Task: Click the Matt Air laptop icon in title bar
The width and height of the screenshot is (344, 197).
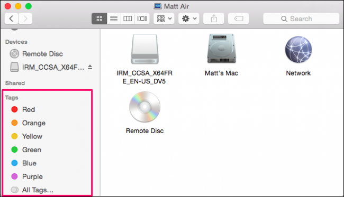Action: [158, 6]
